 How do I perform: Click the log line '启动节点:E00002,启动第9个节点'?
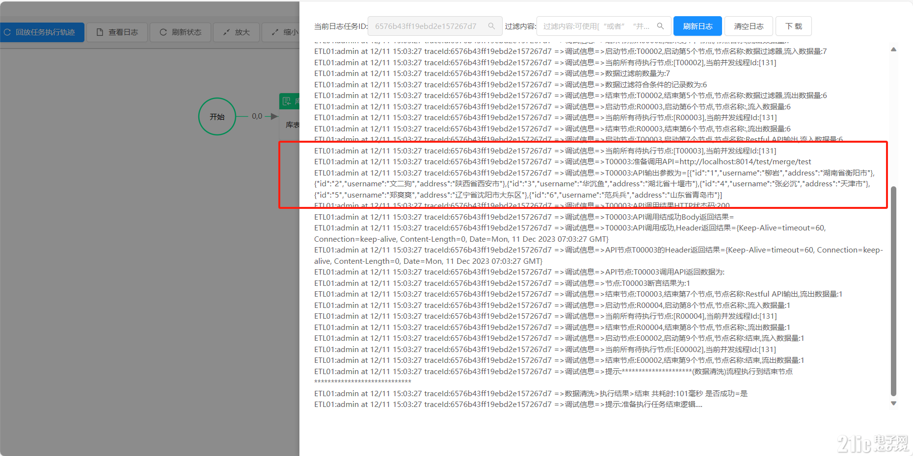pyautogui.click(x=559, y=338)
